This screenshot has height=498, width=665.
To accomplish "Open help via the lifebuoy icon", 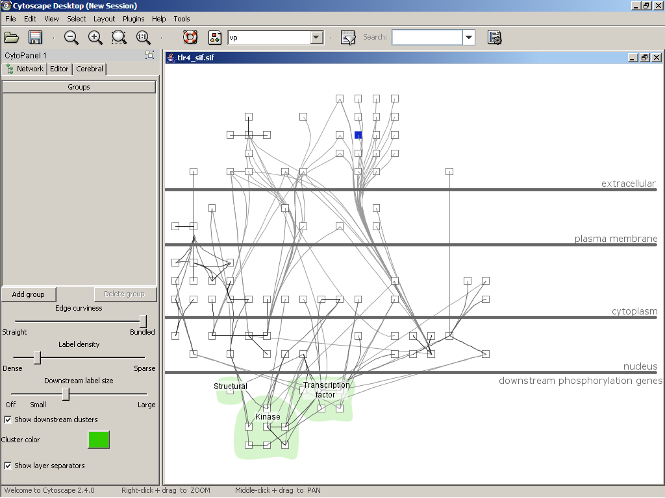I will click(x=190, y=38).
